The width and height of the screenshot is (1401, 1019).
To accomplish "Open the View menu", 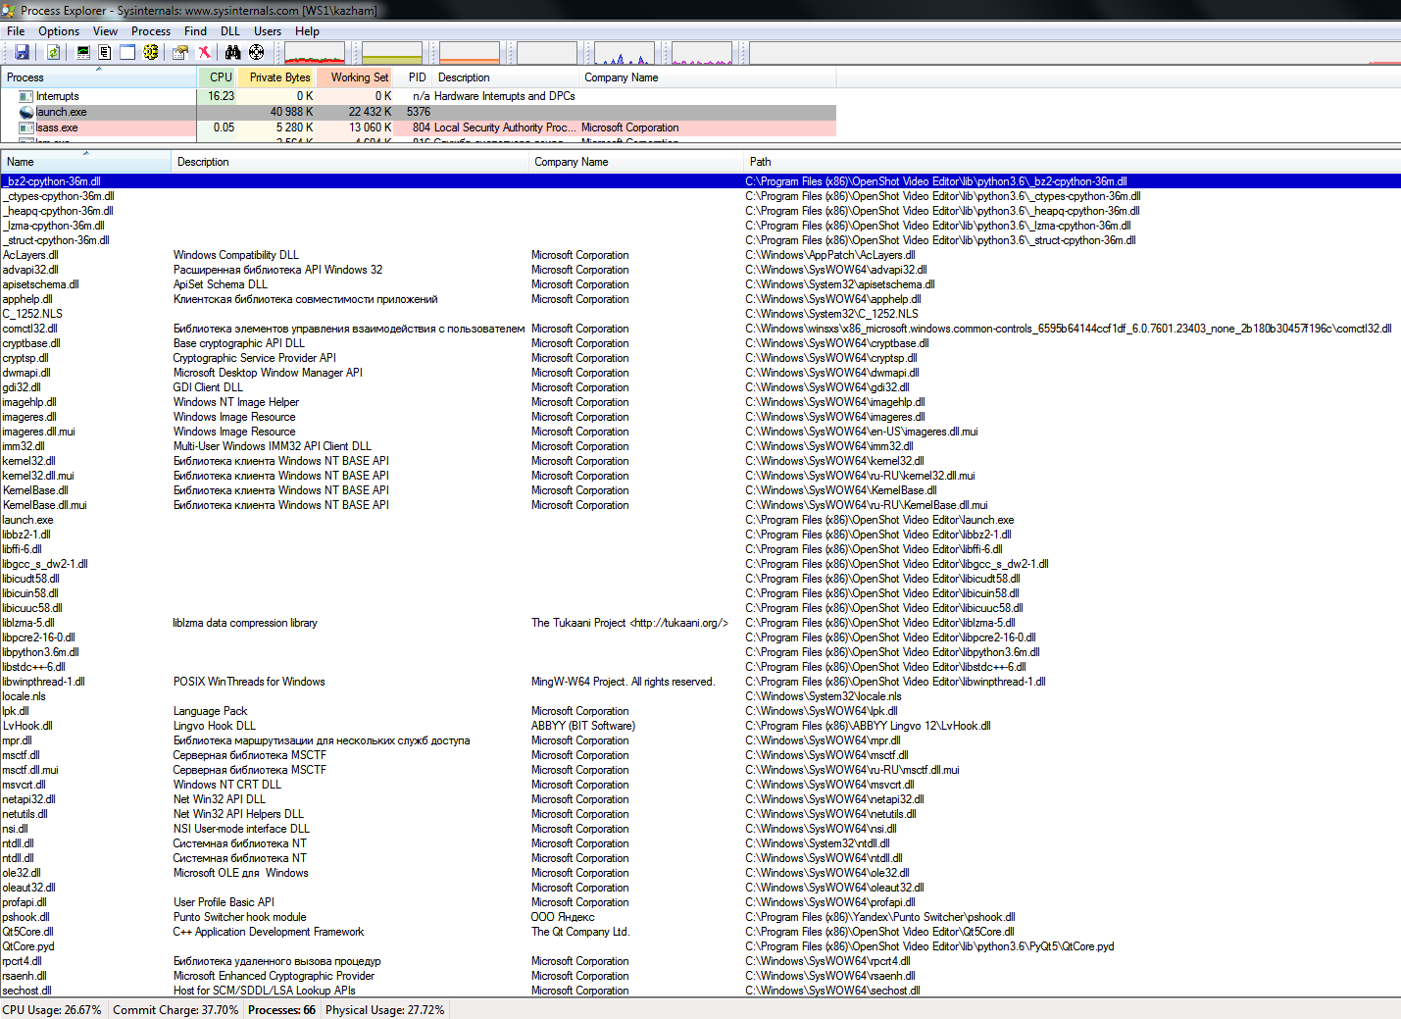I will (x=104, y=30).
